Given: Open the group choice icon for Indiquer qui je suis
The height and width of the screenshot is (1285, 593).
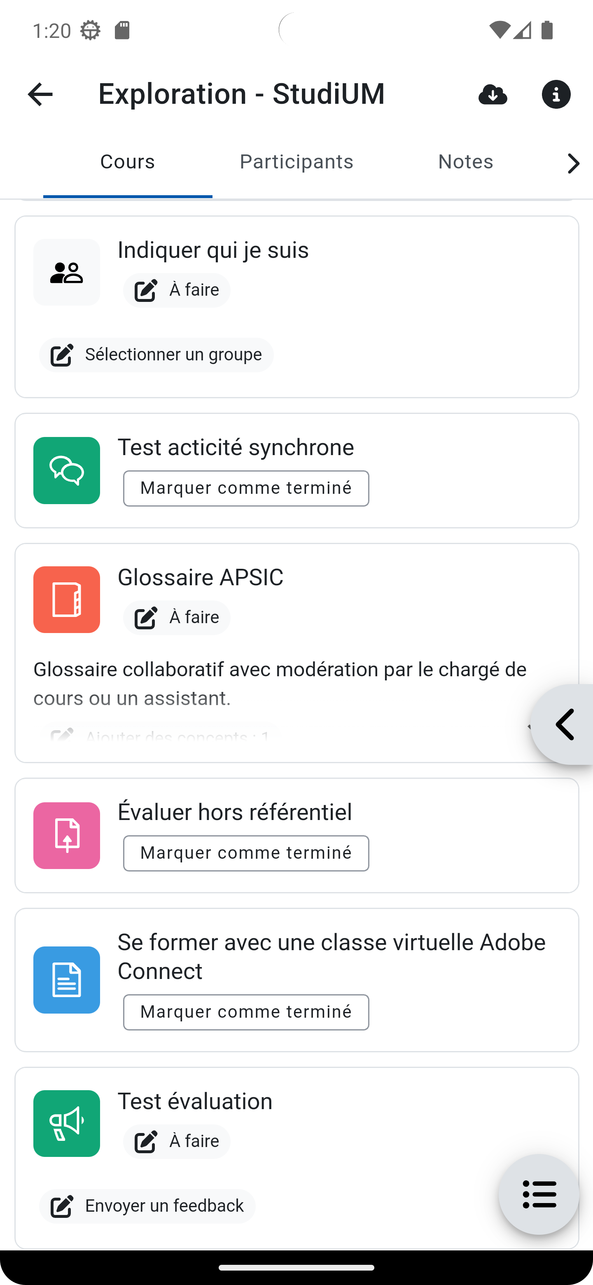Looking at the screenshot, I should click(x=67, y=272).
